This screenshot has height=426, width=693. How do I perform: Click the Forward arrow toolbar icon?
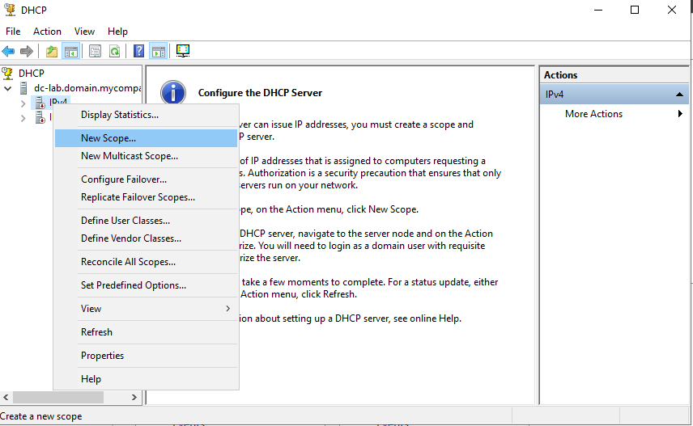pyautogui.click(x=27, y=51)
